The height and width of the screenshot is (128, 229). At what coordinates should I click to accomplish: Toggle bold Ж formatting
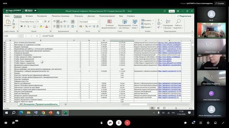tap(21, 26)
